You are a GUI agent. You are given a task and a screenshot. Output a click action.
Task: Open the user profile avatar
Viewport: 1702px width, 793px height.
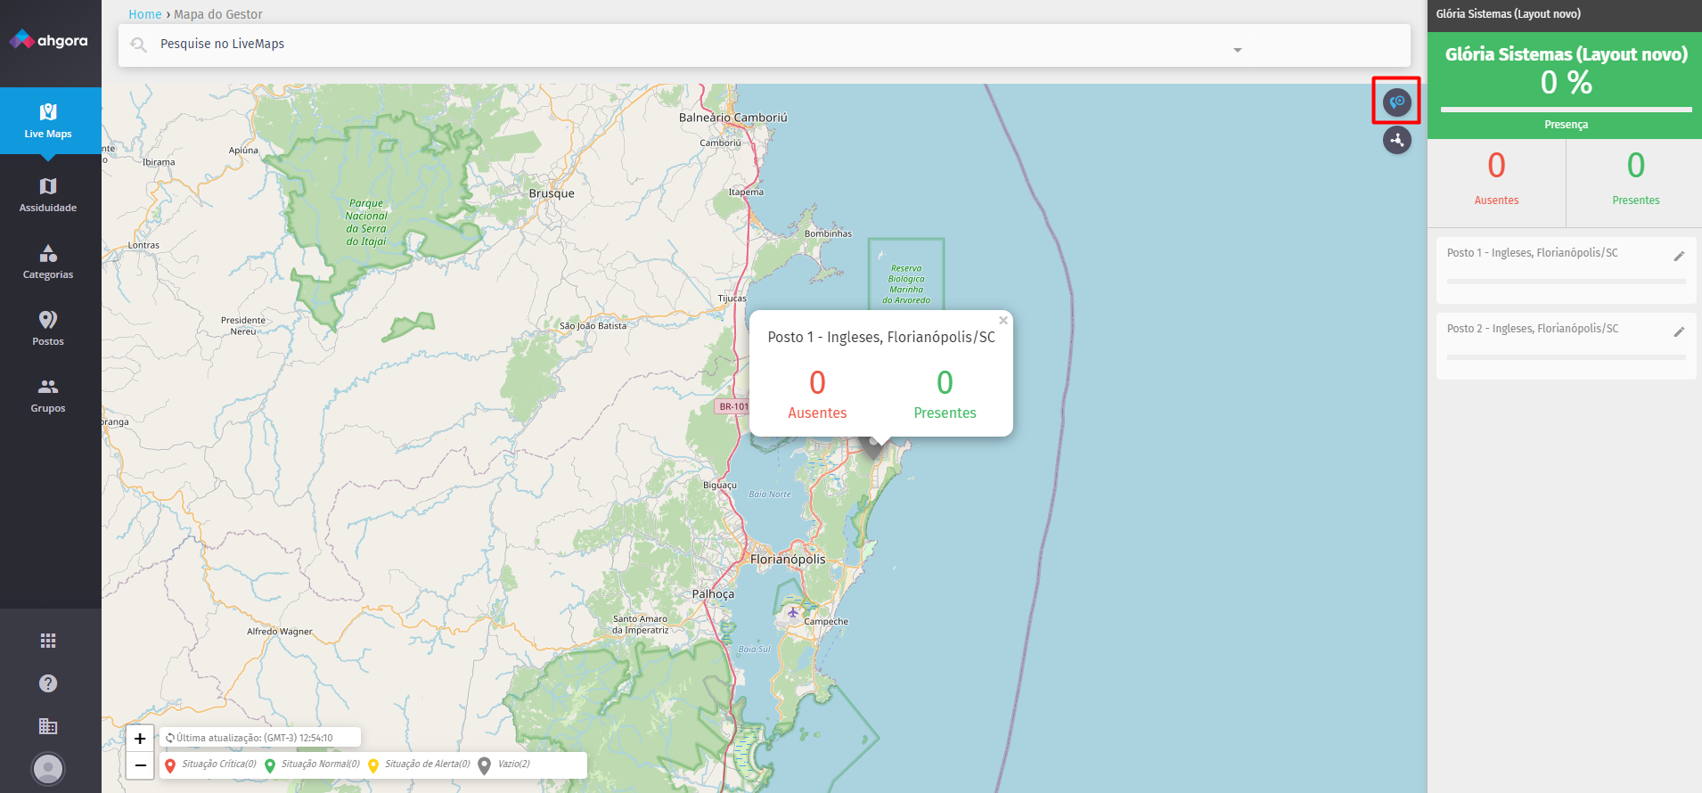pyautogui.click(x=48, y=769)
